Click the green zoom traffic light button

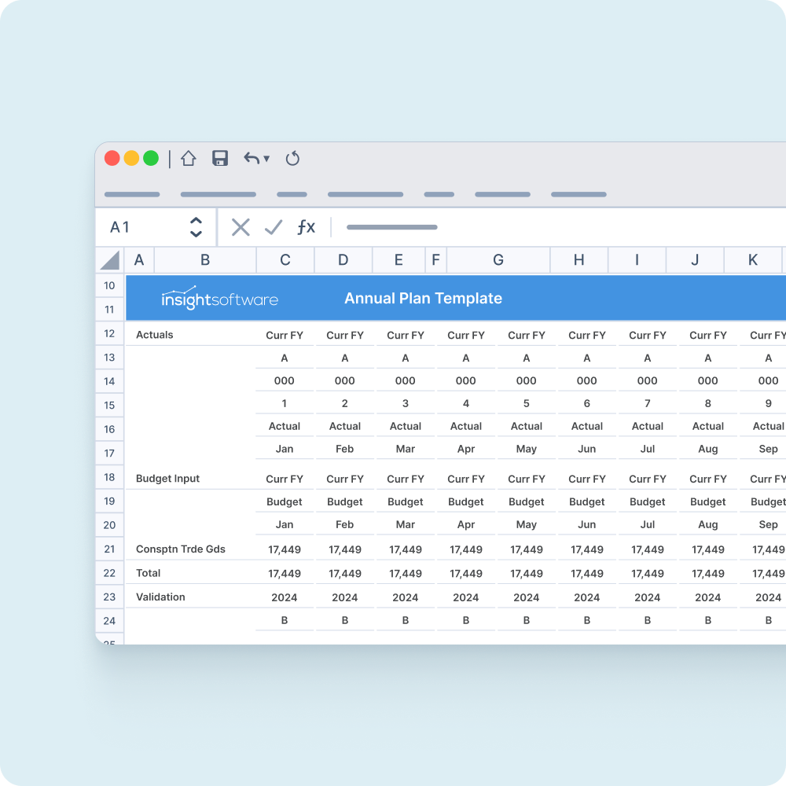pos(152,158)
